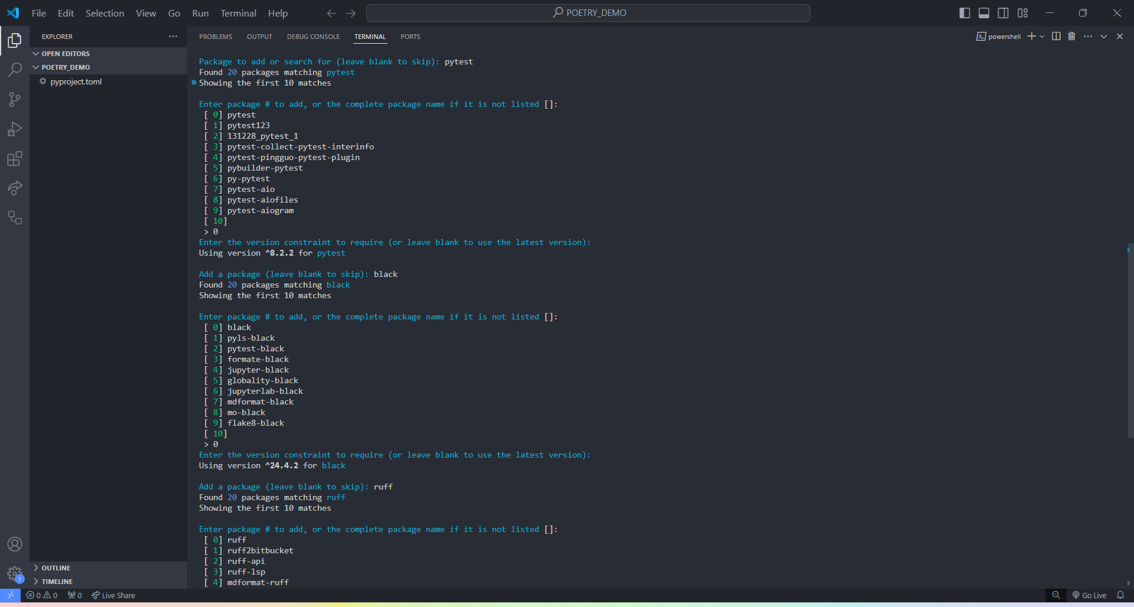The width and height of the screenshot is (1134, 607).
Task: Click the 'pytest-aiogram' terminal line
Action: click(x=260, y=211)
